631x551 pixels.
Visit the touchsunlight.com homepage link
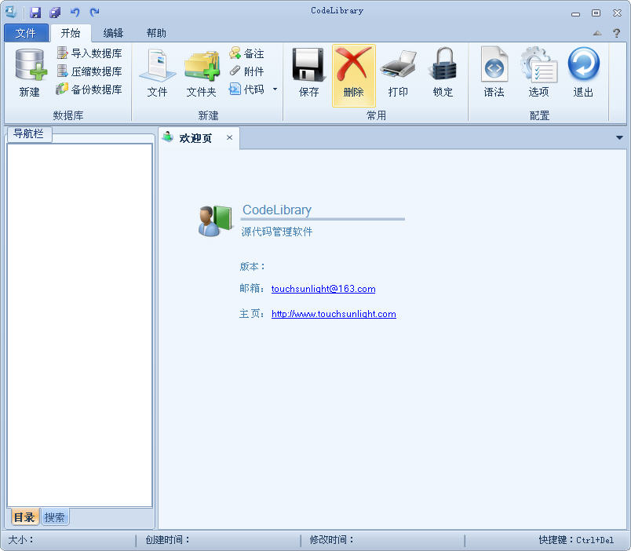tap(334, 313)
